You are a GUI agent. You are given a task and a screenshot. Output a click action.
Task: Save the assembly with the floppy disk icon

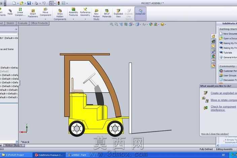pos(29,3)
